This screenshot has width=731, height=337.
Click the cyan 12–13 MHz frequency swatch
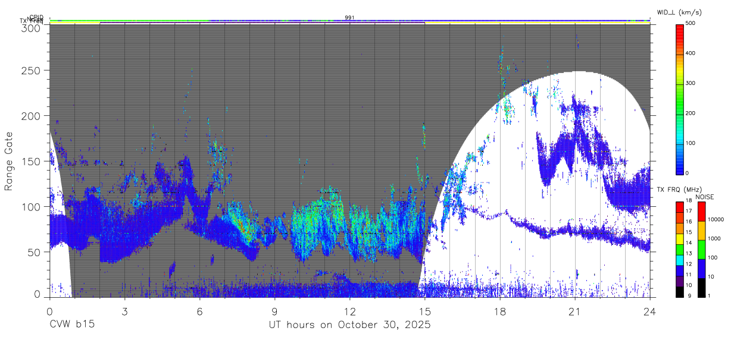coord(679,260)
